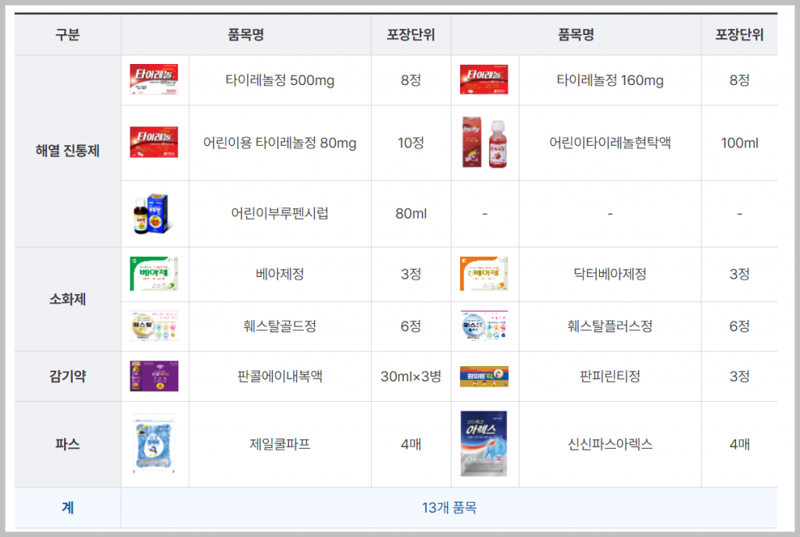Click the 훼스탈플러스정 package image
This screenshot has width=800, height=537.
click(x=484, y=325)
